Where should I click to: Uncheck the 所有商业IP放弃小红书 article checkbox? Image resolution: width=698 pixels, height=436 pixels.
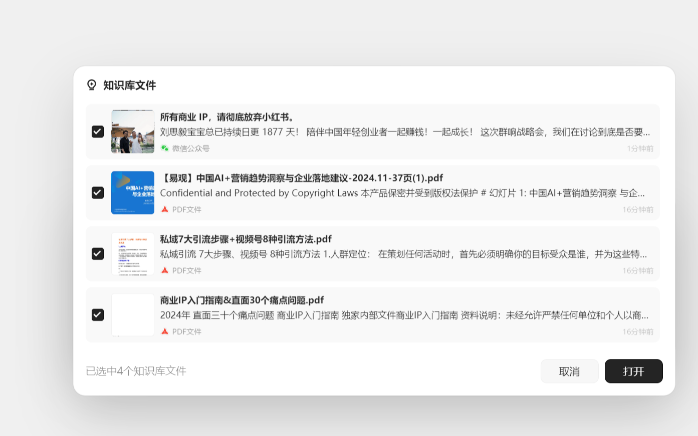point(98,131)
